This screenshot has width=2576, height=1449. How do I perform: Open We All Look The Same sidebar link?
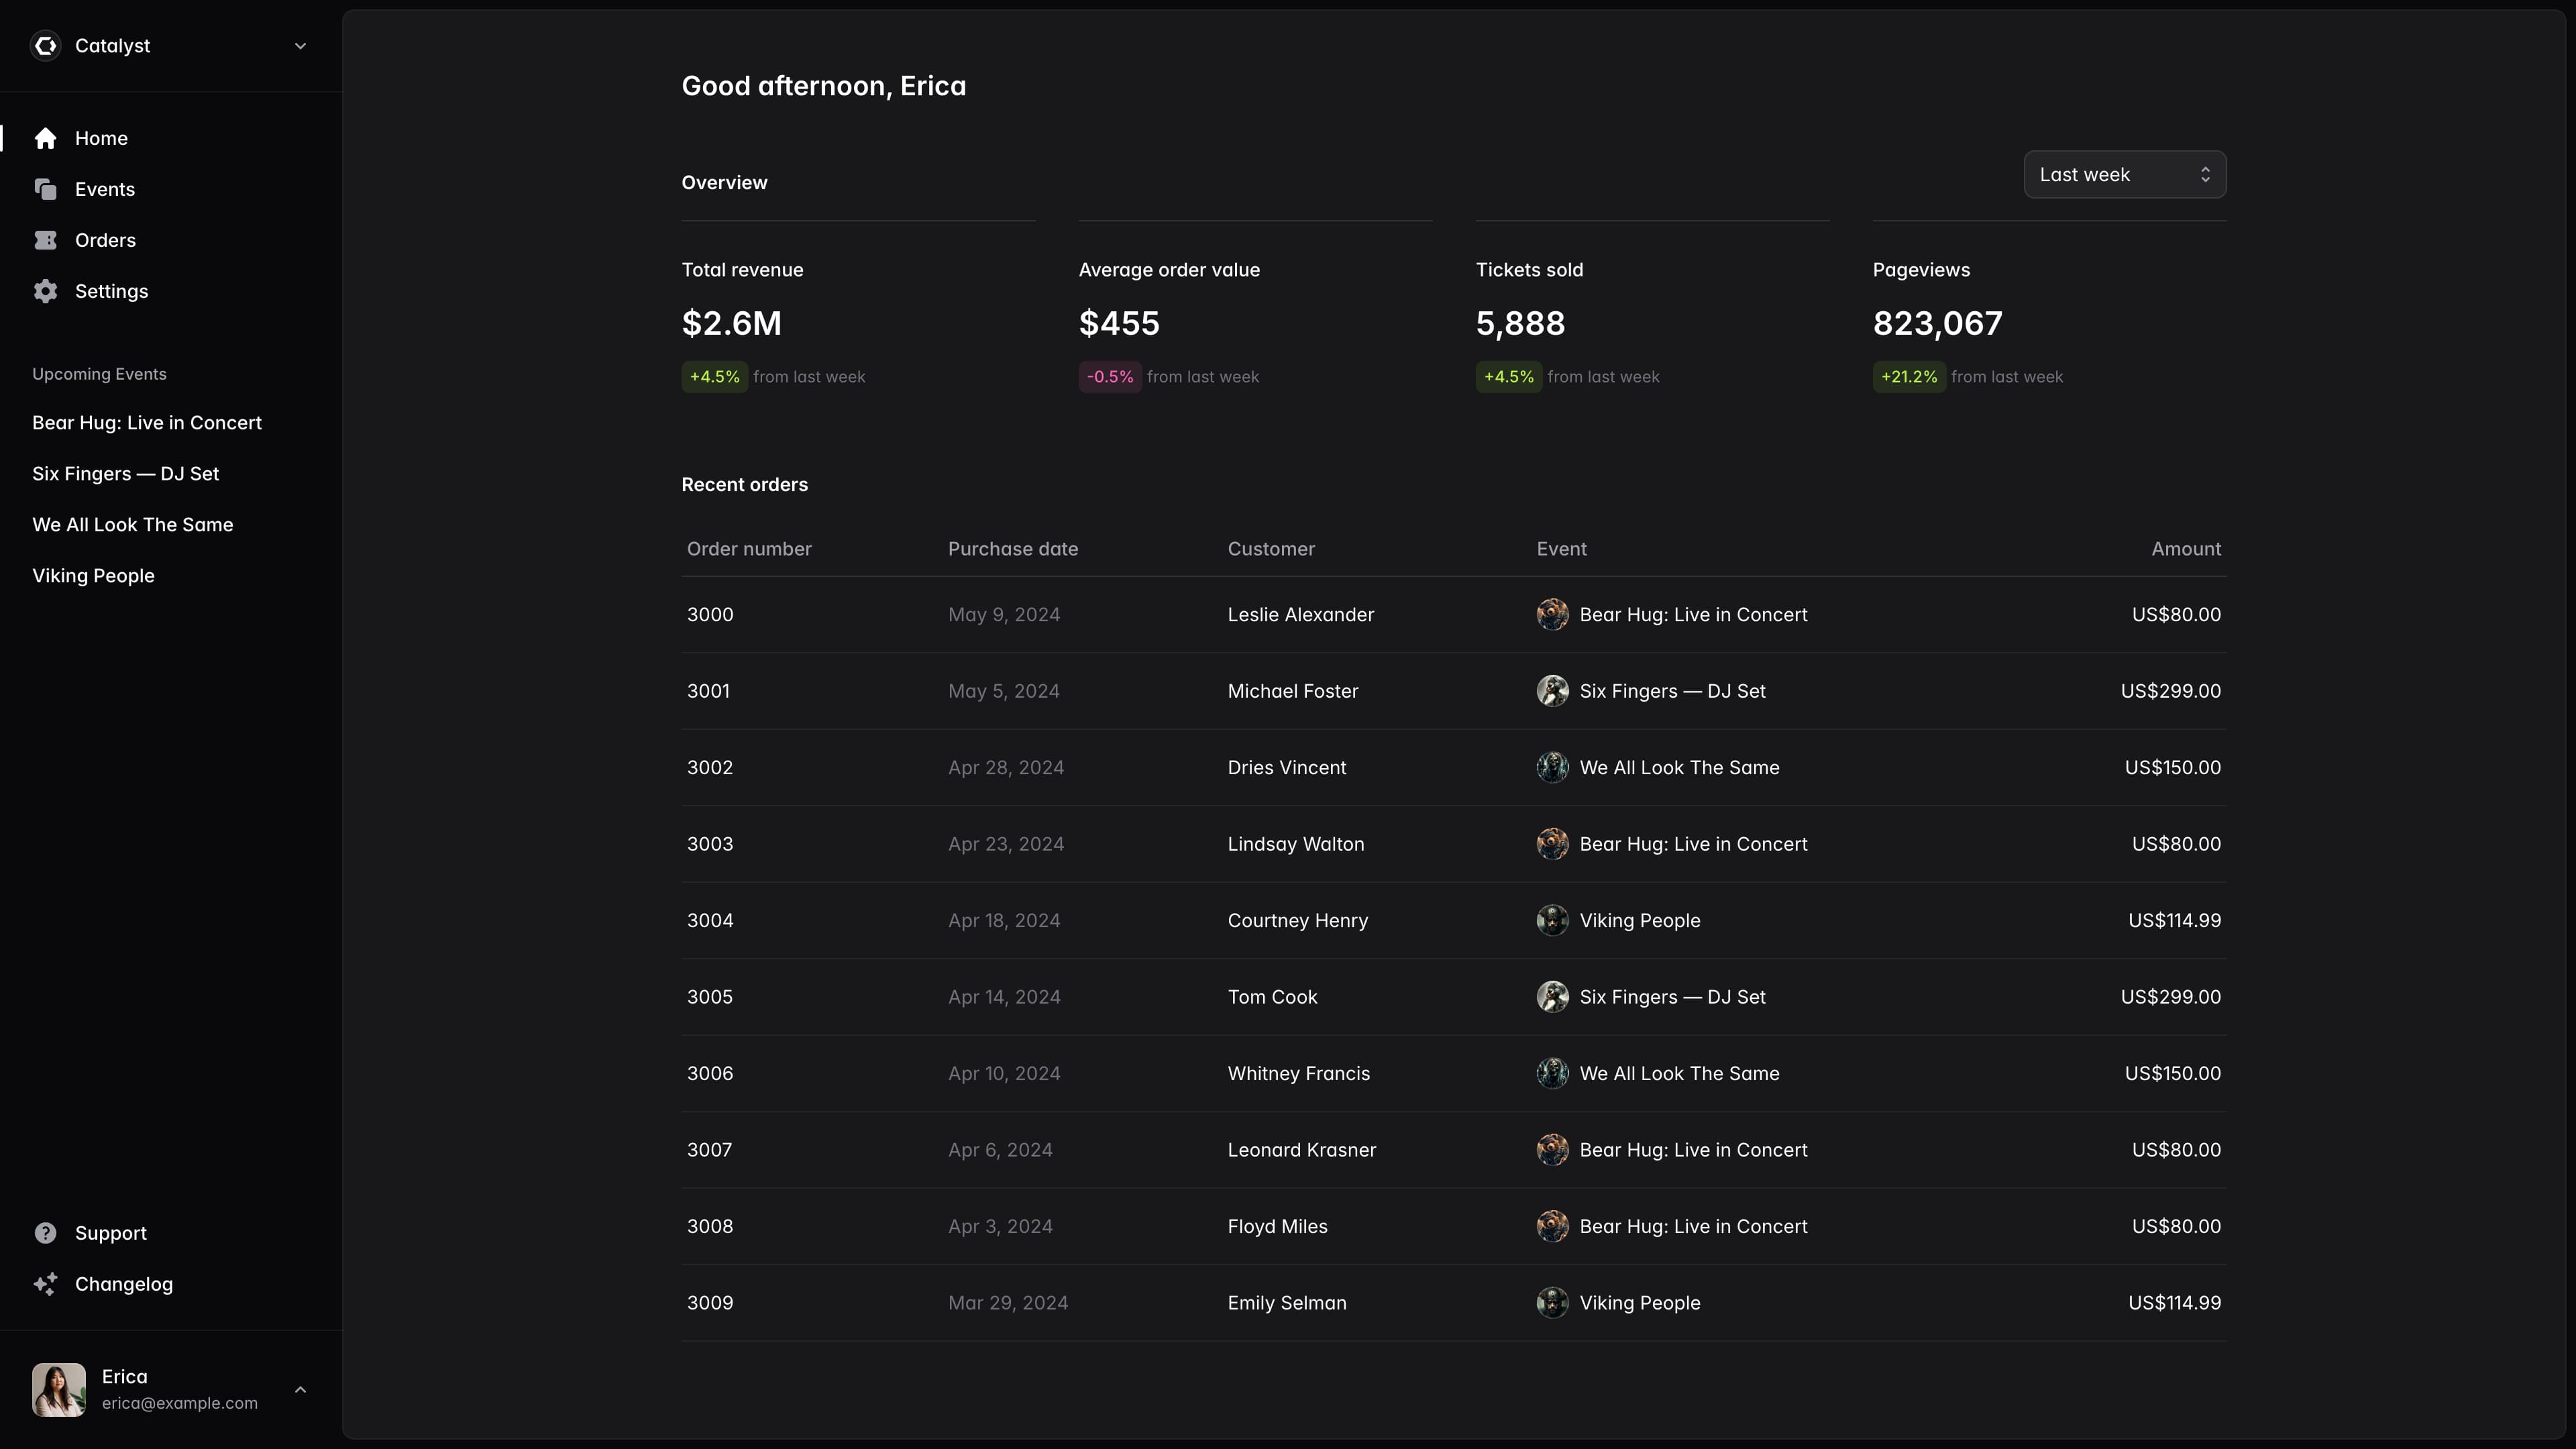pyautogui.click(x=132, y=525)
